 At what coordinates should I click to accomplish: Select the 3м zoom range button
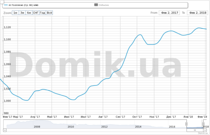coord(22,13)
